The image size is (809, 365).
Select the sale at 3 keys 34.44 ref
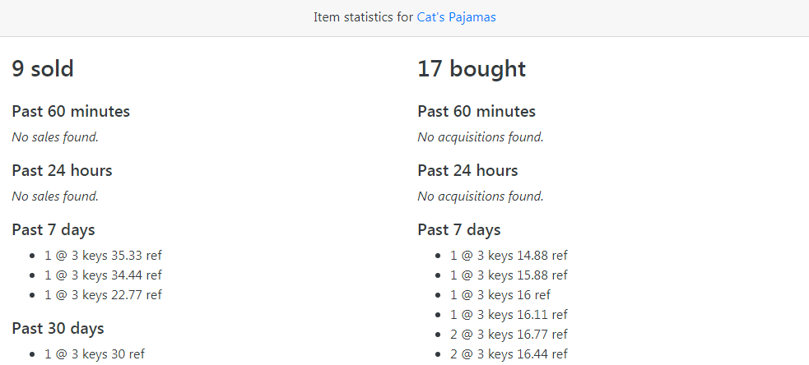pos(103,275)
